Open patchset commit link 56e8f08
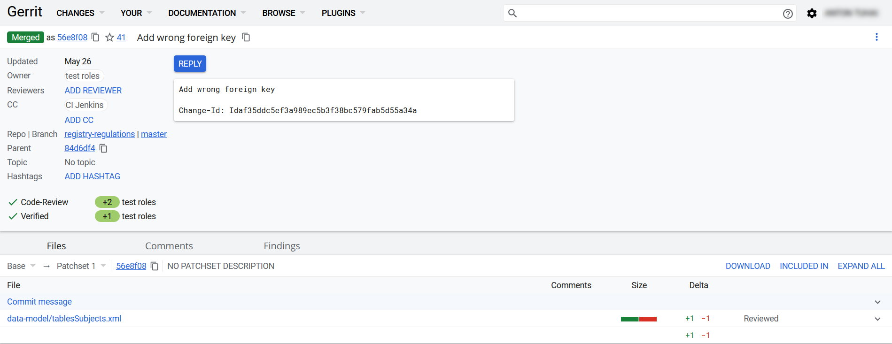Image resolution: width=892 pixels, height=344 pixels. pyautogui.click(x=131, y=266)
